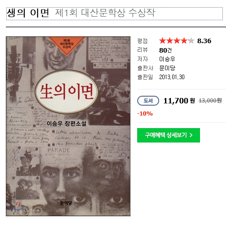Click the smiley logo at cover bottom-left
This screenshot has width=226, height=227.
click(17, 206)
